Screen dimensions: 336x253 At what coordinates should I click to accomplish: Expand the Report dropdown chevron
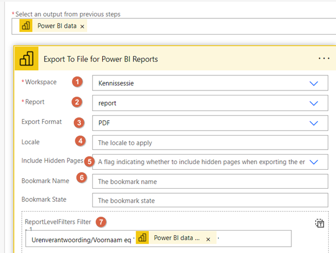pyautogui.click(x=314, y=103)
